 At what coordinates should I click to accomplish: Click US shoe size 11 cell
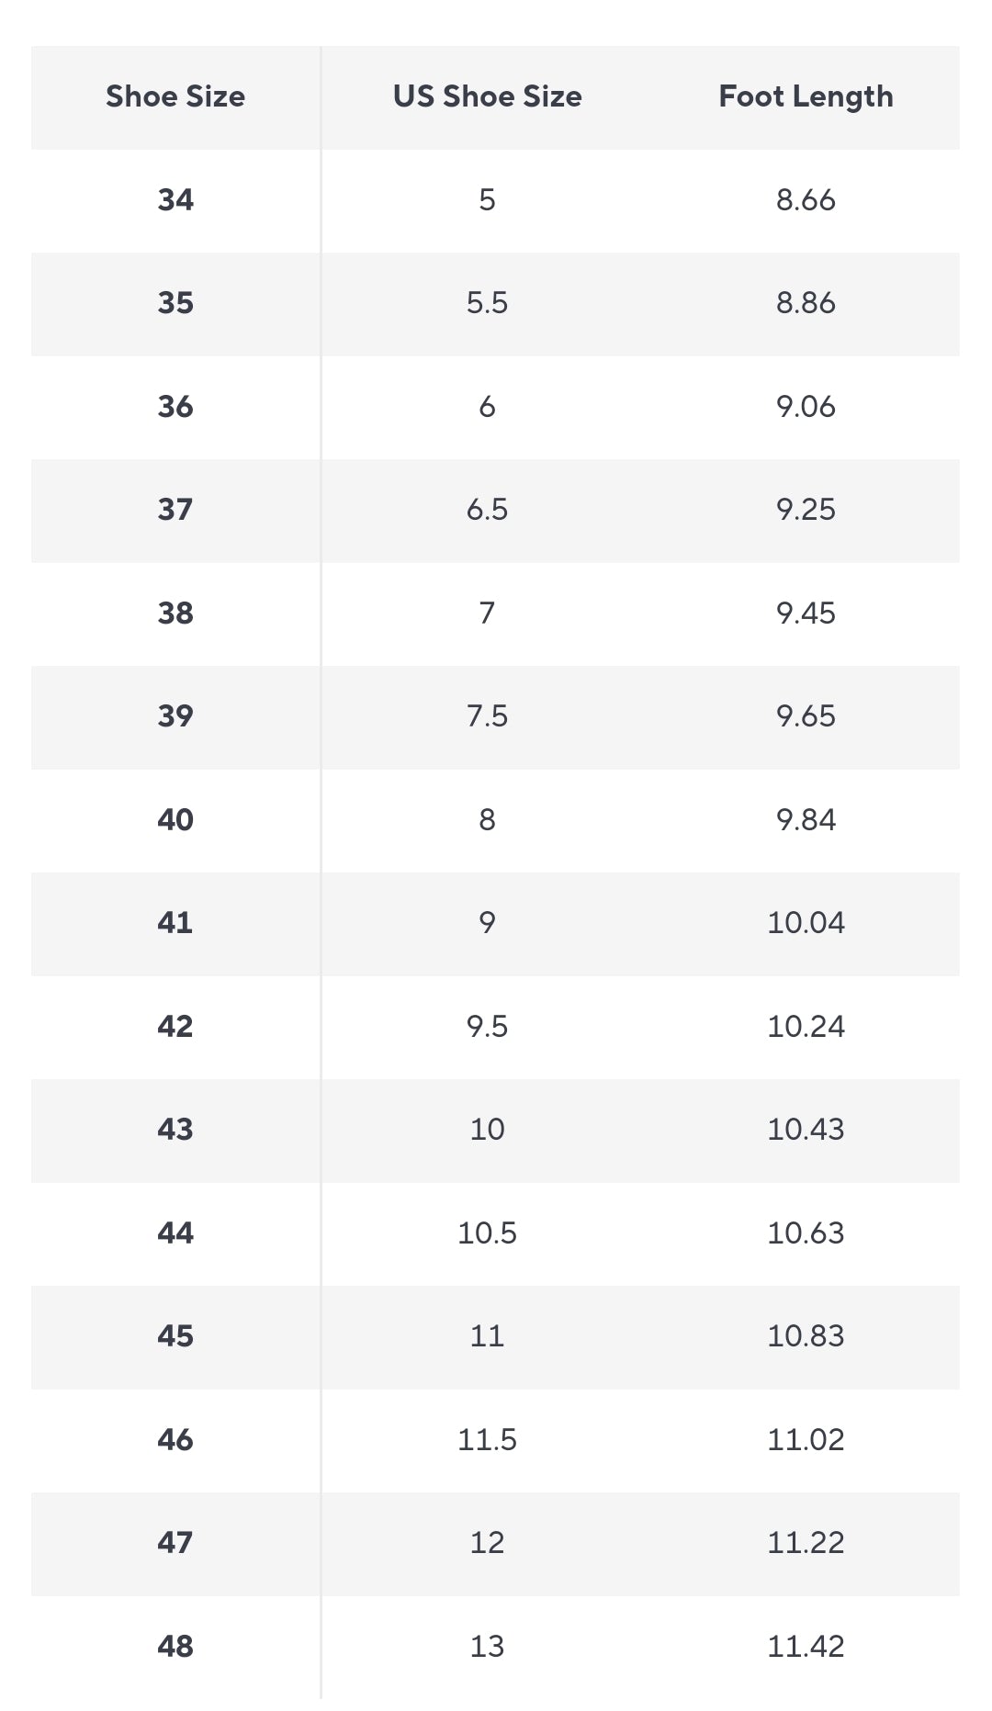487,1335
